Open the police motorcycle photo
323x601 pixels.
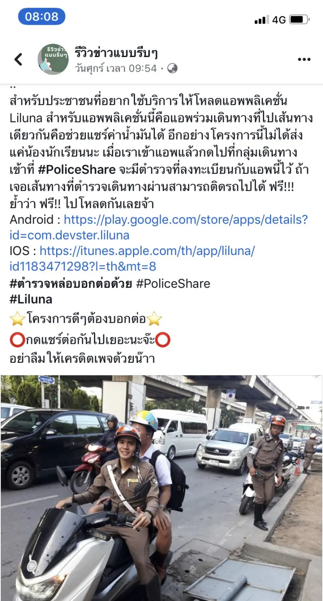pos(161,488)
